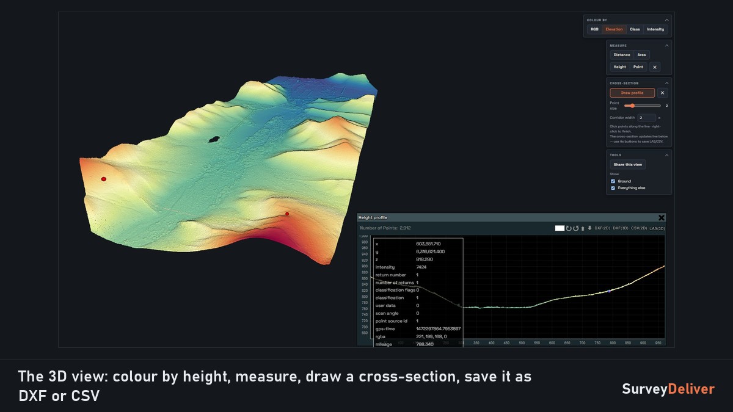
Task: Click the up arrow in Height profile toolbar
Action: click(x=583, y=229)
